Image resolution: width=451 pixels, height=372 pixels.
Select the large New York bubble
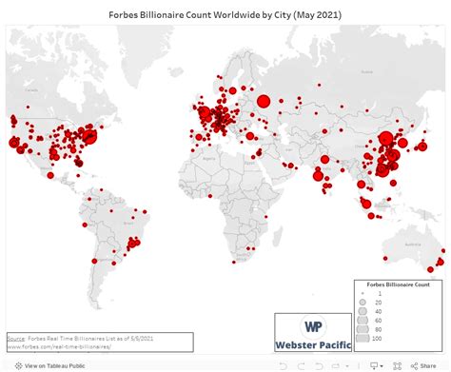tap(89, 136)
